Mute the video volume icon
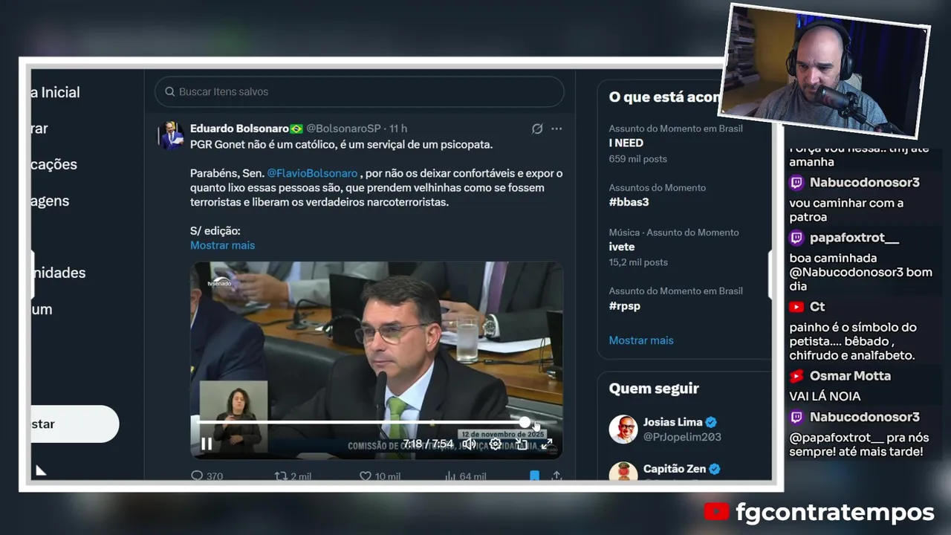Image resolution: width=951 pixels, height=535 pixels. coord(469,444)
